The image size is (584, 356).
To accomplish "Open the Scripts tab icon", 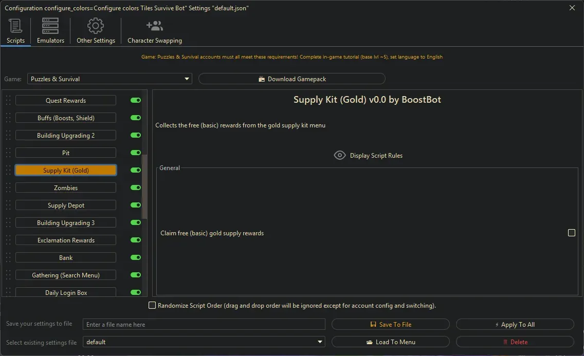I will click(15, 26).
